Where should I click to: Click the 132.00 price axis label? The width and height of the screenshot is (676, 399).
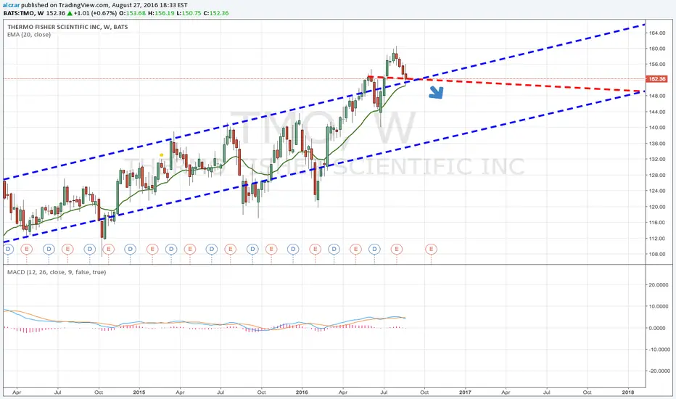coord(657,159)
